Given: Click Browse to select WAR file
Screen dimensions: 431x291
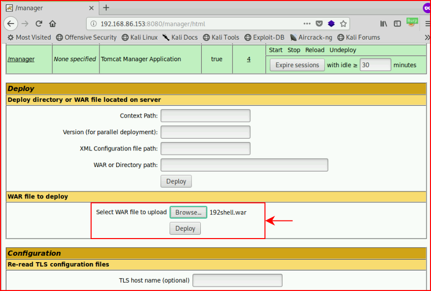Looking at the screenshot, I should pos(188,212).
